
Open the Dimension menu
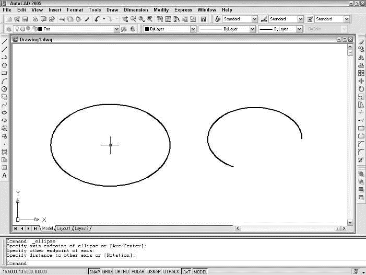[x=135, y=9]
